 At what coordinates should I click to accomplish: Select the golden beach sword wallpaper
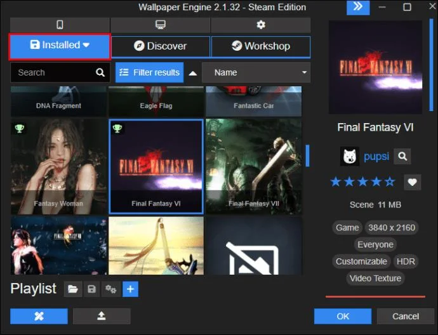coord(156,246)
